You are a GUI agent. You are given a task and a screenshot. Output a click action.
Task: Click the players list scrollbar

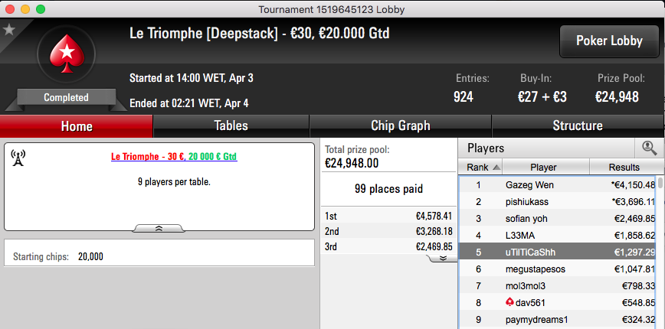(x=660, y=252)
